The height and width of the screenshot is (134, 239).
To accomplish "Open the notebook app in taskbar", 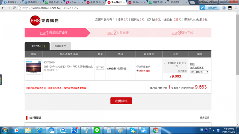I will click(86, 130).
